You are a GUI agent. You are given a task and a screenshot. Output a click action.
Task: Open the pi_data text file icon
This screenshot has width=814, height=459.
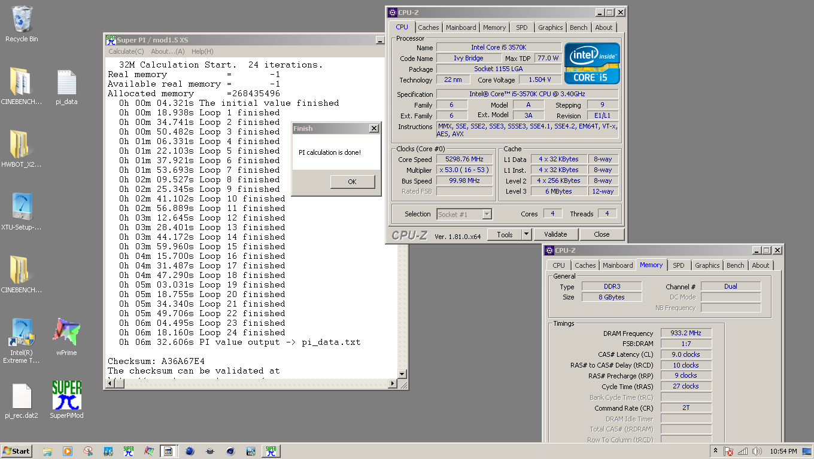pos(66,87)
